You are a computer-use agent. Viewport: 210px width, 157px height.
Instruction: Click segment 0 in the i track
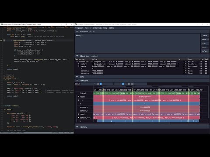[x=112, y=121]
